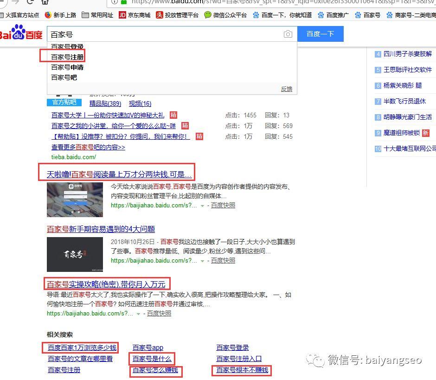436x380 pixels.
Task: Click the Baidu logo
Action: pyautogui.click(x=20, y=32)
